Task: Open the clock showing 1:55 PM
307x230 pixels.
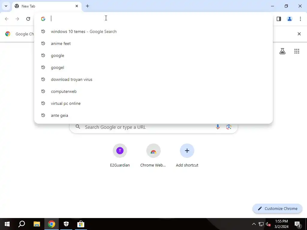Action: [281, 224]
